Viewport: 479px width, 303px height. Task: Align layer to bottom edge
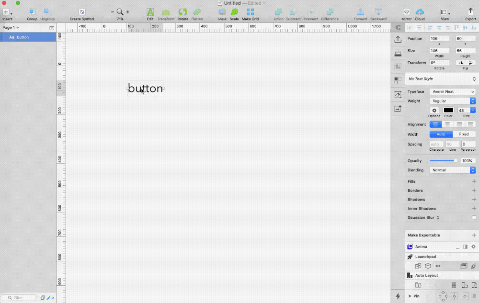(474, 28)
